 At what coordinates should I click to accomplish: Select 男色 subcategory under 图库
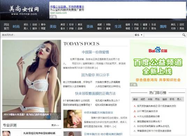[182, 29]
